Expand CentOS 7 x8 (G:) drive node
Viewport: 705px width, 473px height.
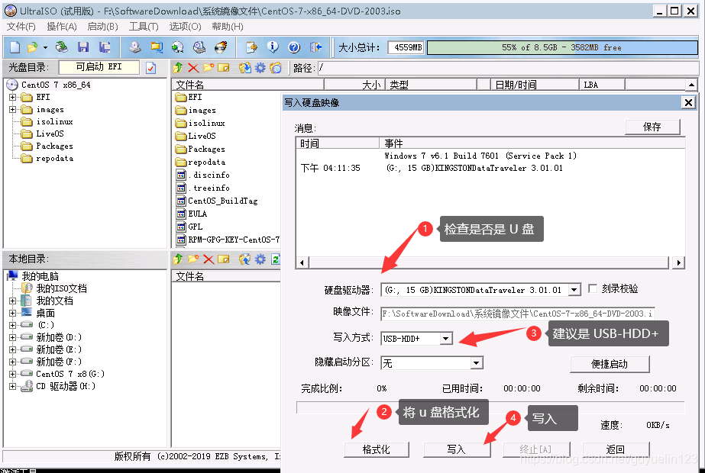12,374
